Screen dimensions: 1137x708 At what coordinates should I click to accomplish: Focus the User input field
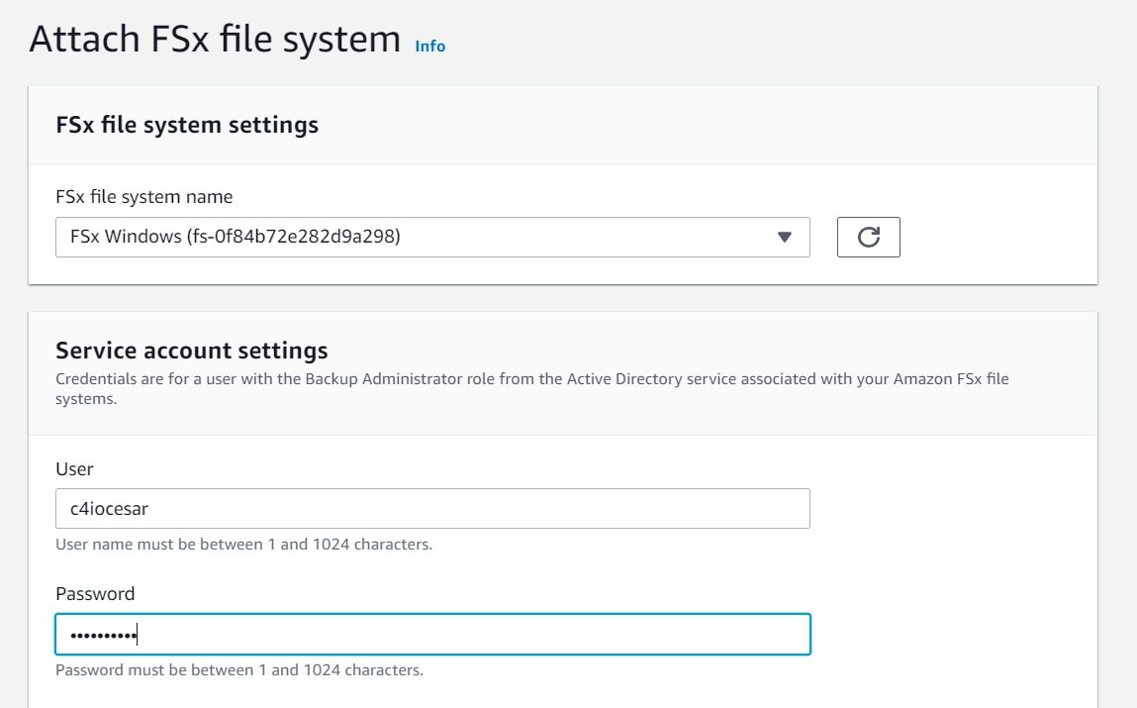pos(432,509)
